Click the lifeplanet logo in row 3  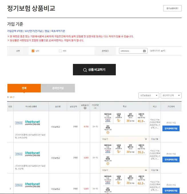pyautogui.click(x=32, y=185)
